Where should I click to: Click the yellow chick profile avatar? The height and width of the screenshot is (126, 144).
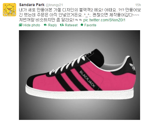tap(9, 10)
